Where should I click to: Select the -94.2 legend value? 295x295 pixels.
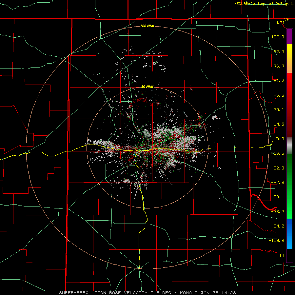click(278, 226)
